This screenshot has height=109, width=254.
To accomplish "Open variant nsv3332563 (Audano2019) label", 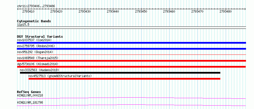I will 39,70.
